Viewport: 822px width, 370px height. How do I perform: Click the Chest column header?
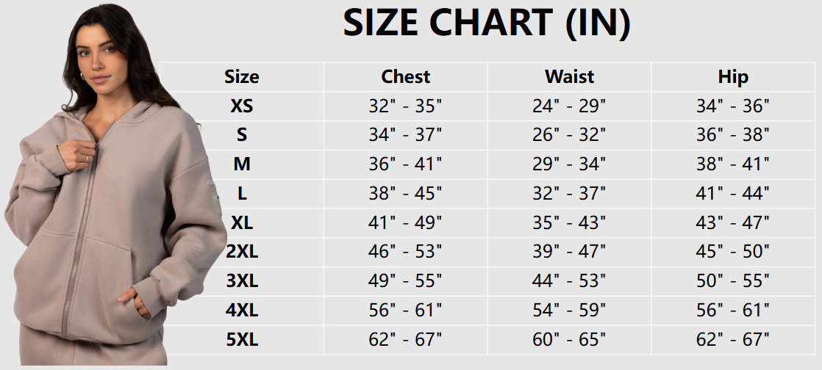405,77
